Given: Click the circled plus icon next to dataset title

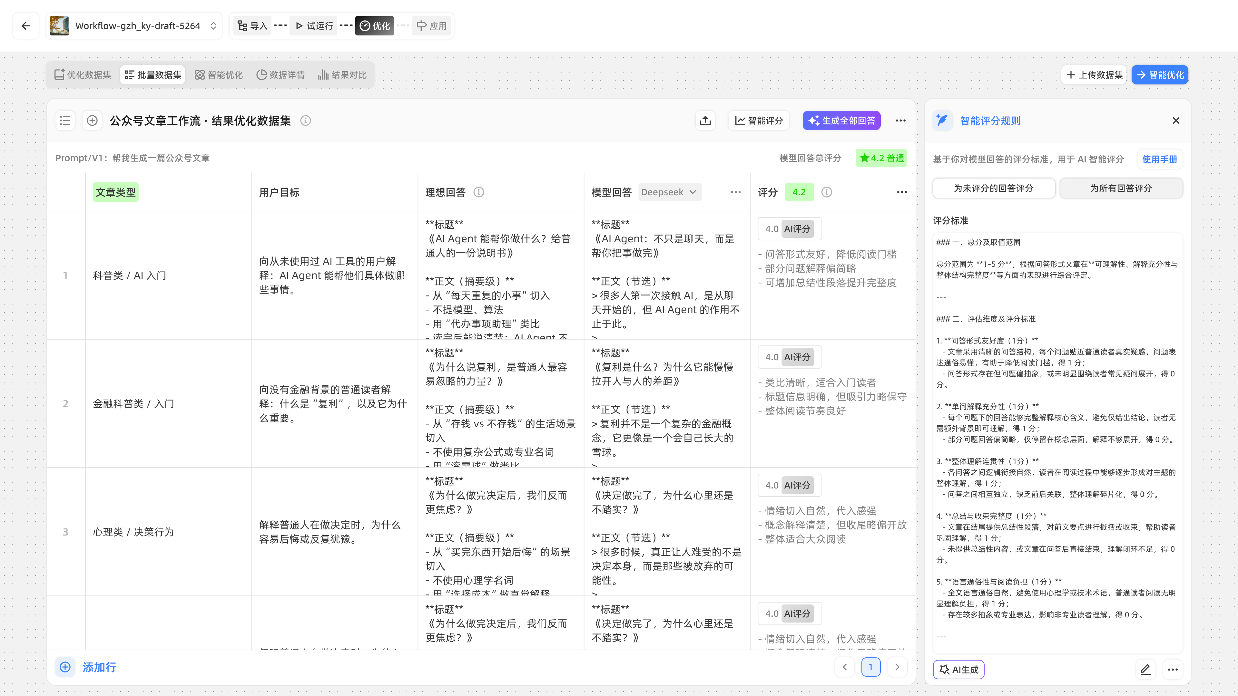Looking at the screenshot, I should coord(92,121).
